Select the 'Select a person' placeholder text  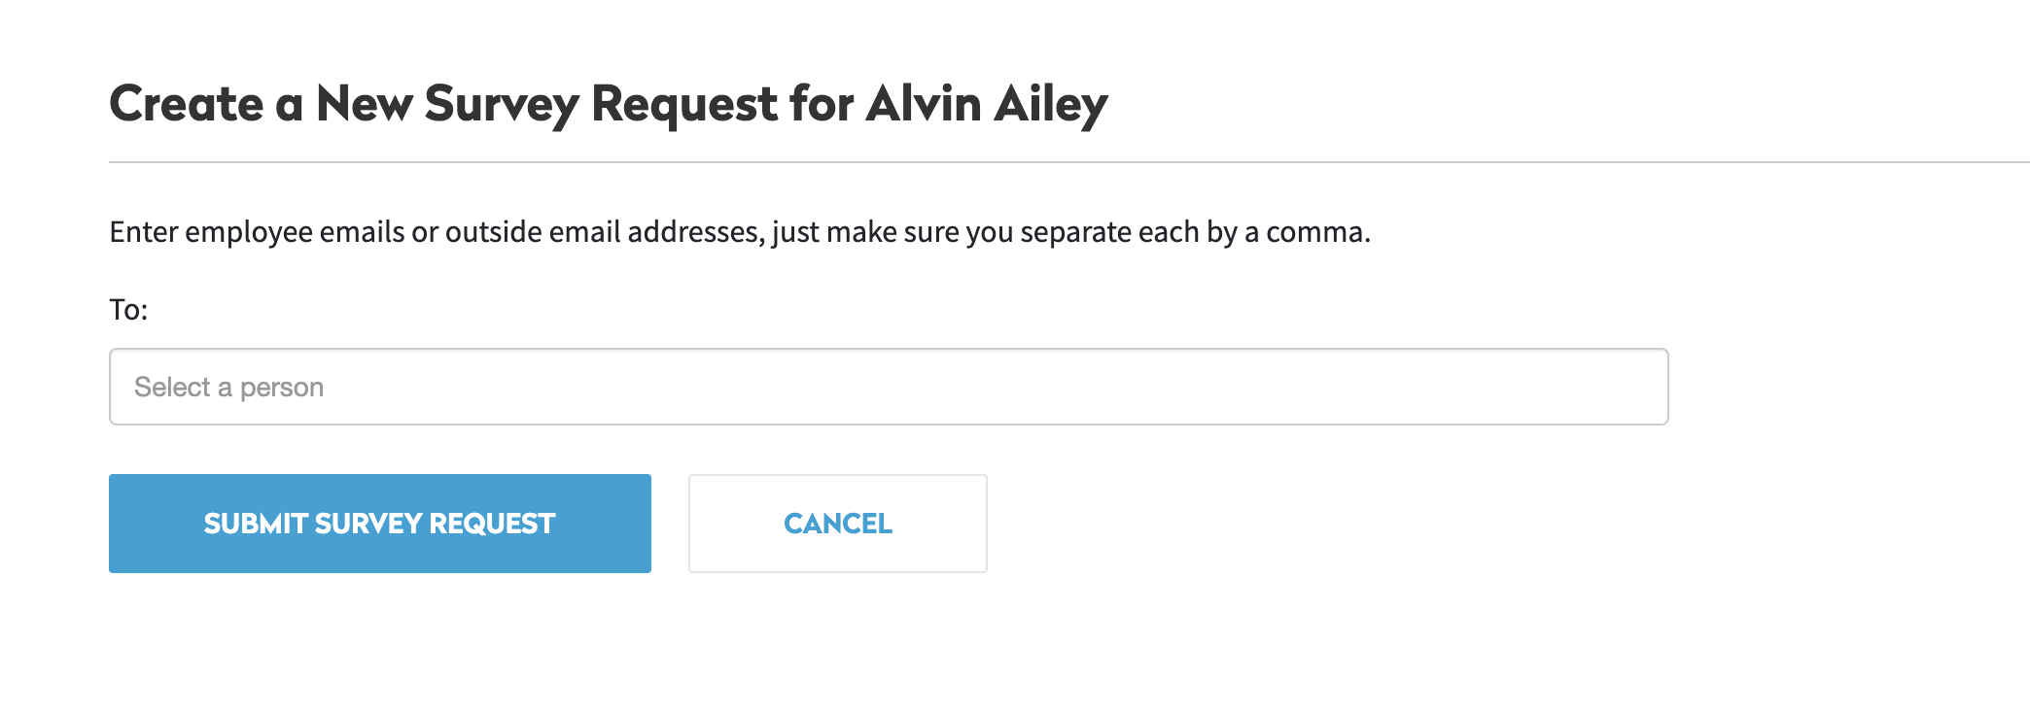point(228,387)
